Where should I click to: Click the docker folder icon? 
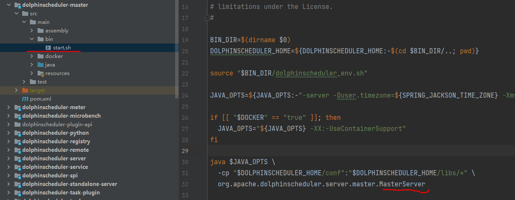pos(41,56)
